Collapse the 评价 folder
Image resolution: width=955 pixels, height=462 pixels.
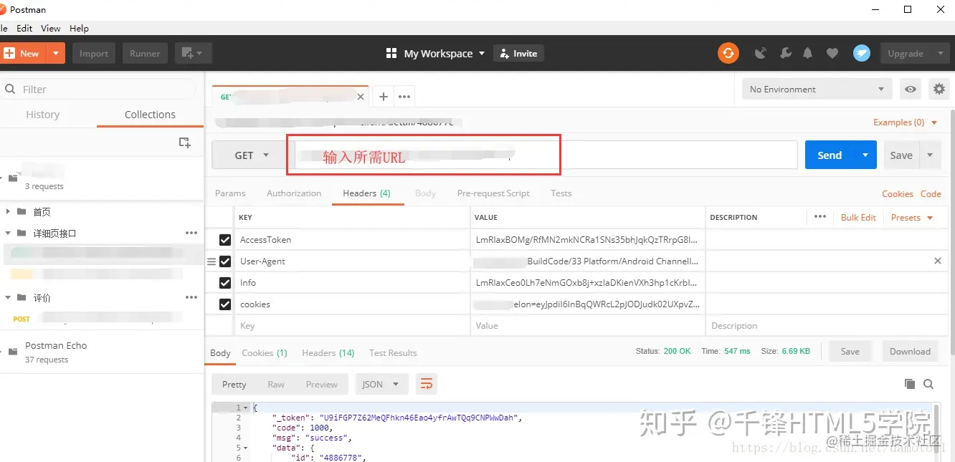click(9, 298)
